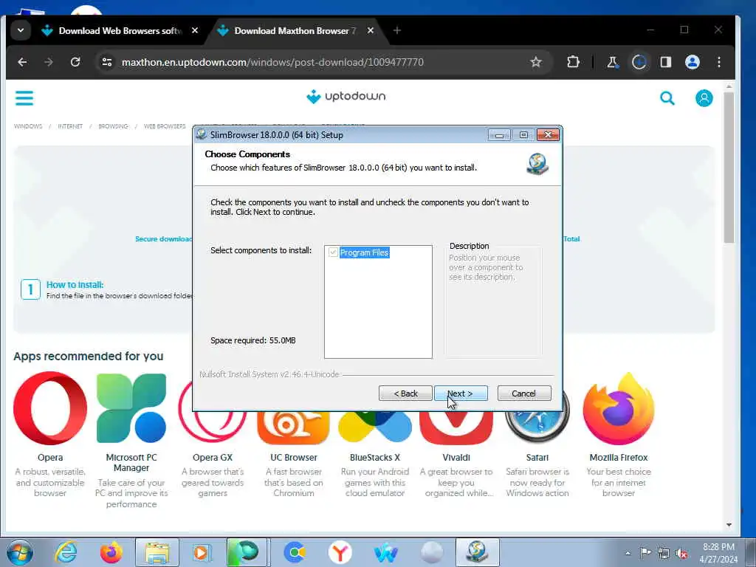
Task: Open the Action Center flag icon
Action: pyautogui.click(x=645, y=553)
